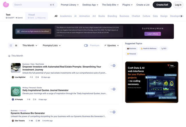Click the pink site logo icon
Viewport: 186px width, 127px height.
(6, 5)
